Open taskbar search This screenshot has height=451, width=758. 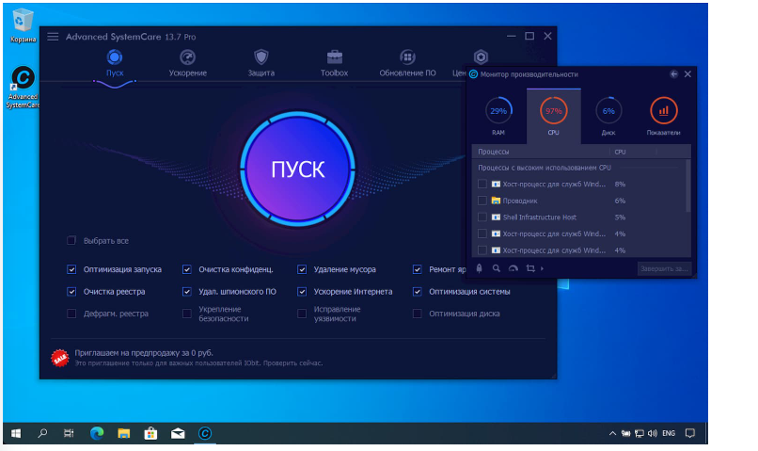(42, 433)
